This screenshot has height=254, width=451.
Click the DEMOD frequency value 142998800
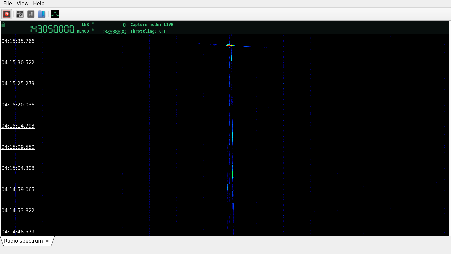(x=114, y=32)
